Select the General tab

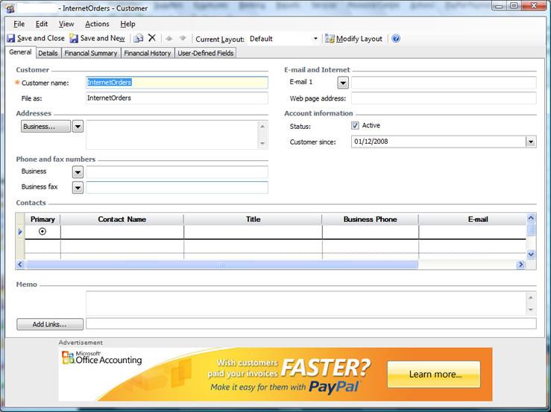pos(20,52)
